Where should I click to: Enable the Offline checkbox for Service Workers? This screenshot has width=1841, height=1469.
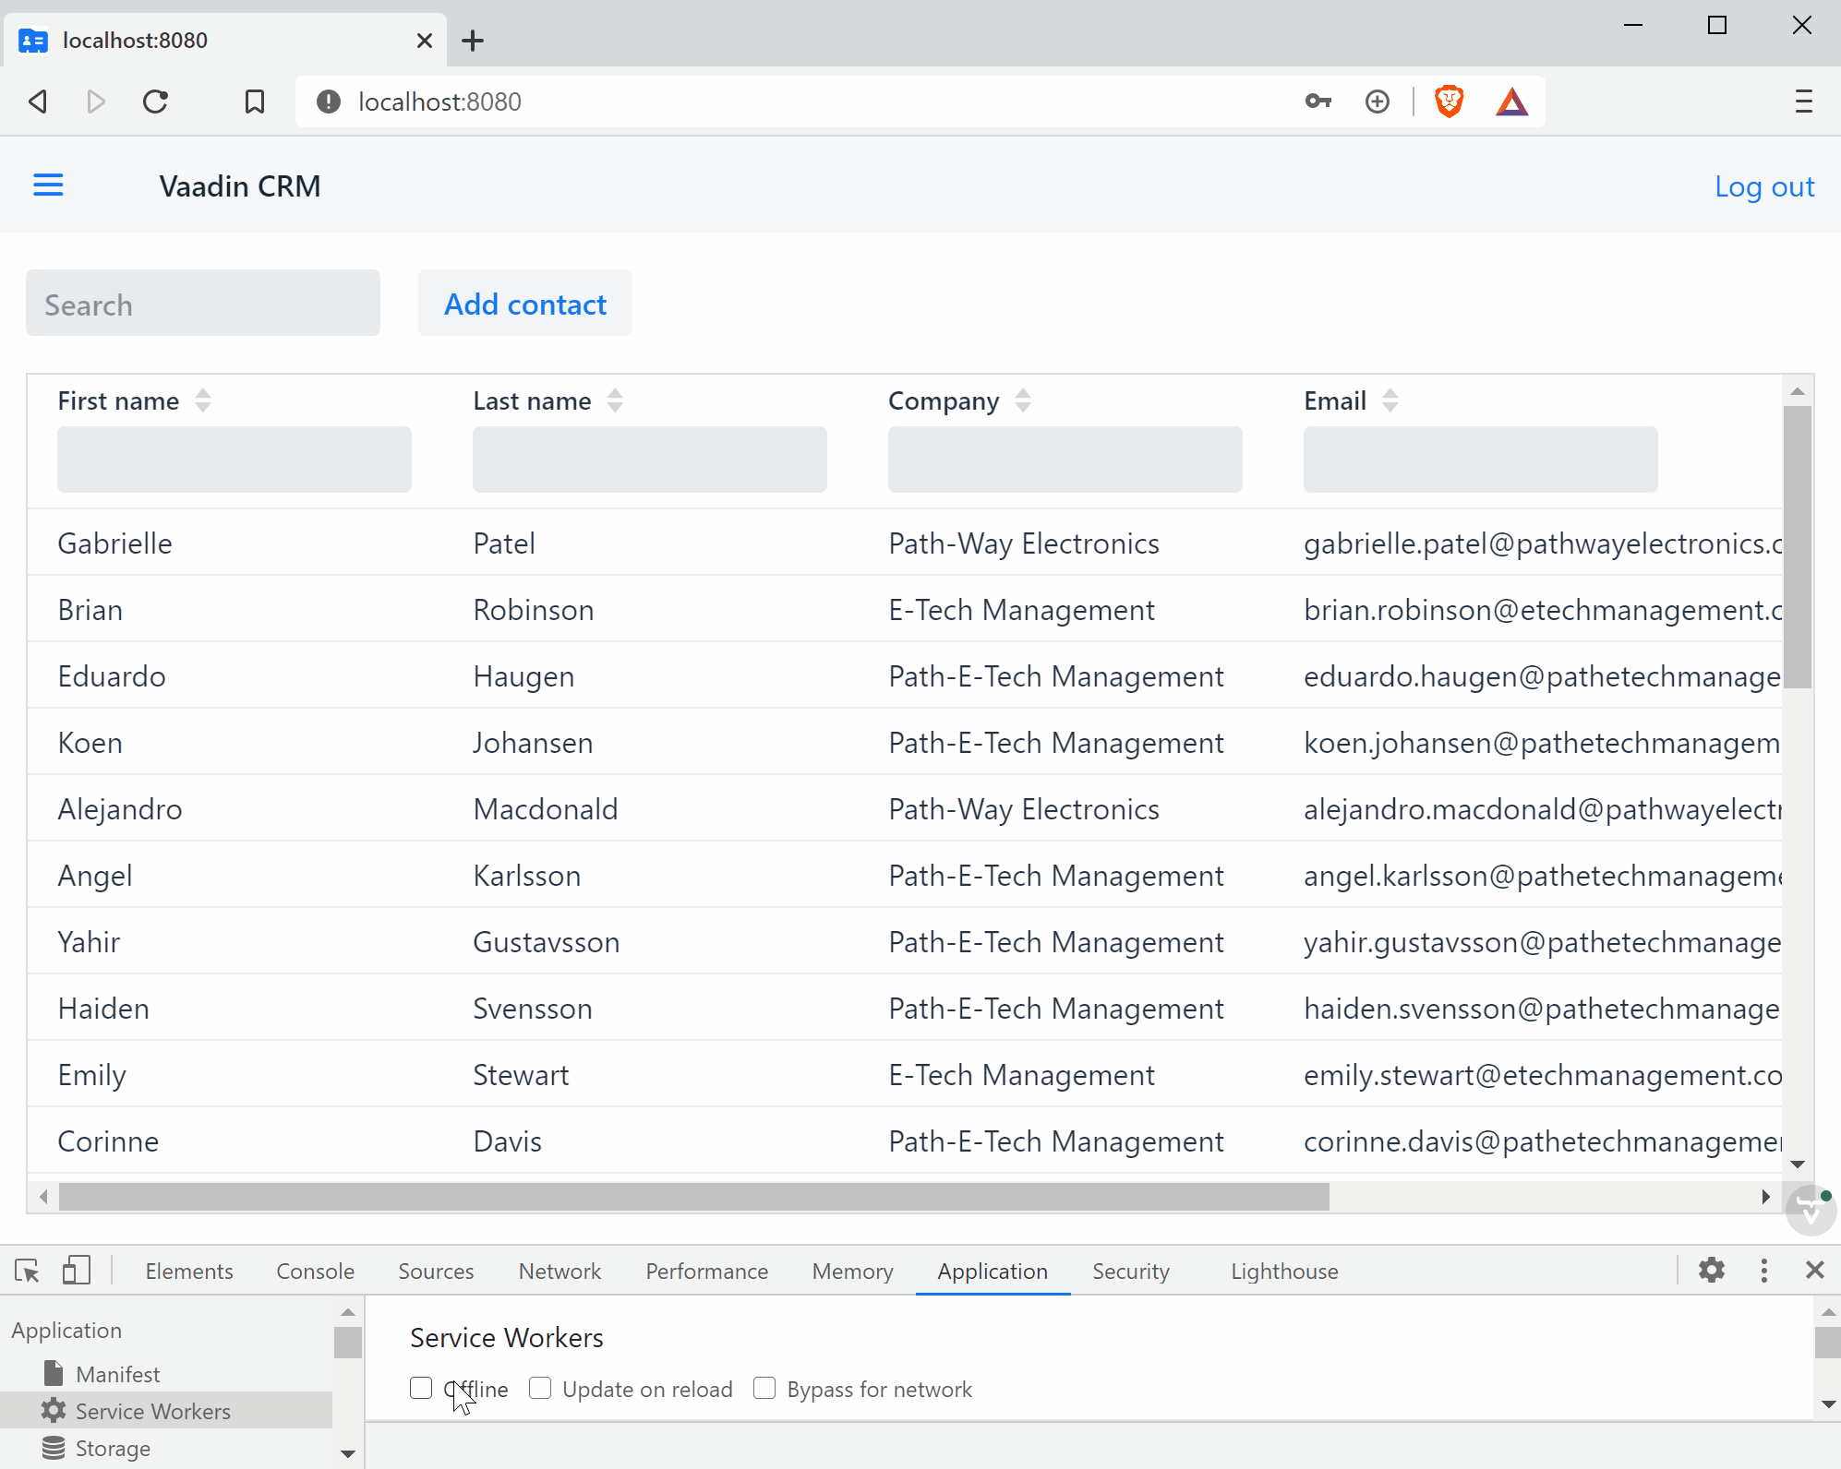421,1388
